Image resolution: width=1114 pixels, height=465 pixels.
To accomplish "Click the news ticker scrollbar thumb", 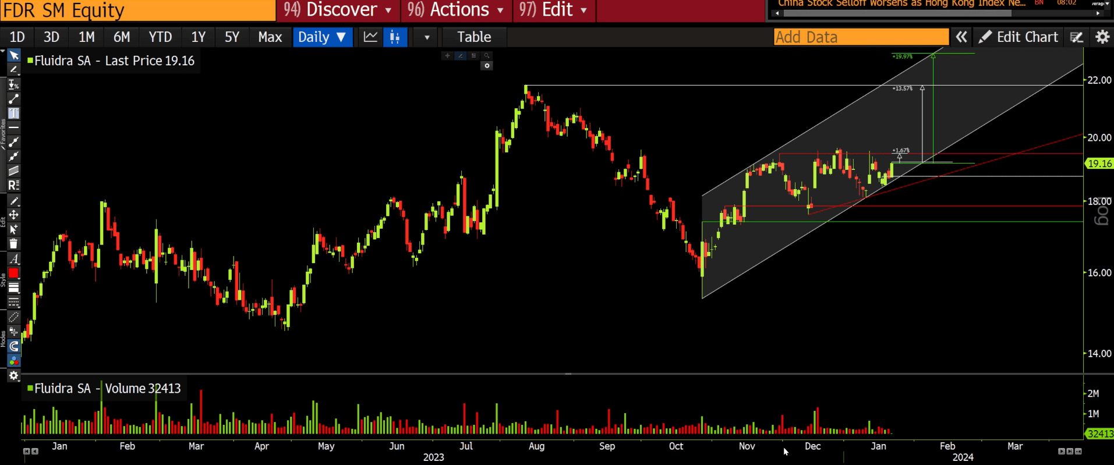I will click(x=897, y=13).
